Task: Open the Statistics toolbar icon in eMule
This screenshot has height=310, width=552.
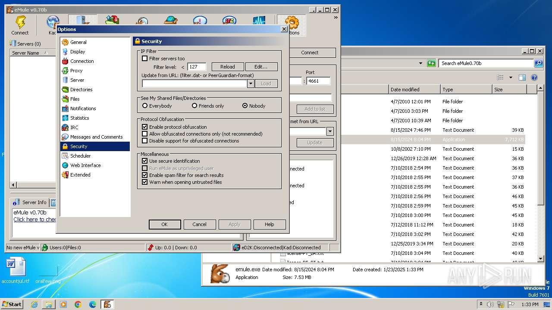Action: tap(259, 20)
